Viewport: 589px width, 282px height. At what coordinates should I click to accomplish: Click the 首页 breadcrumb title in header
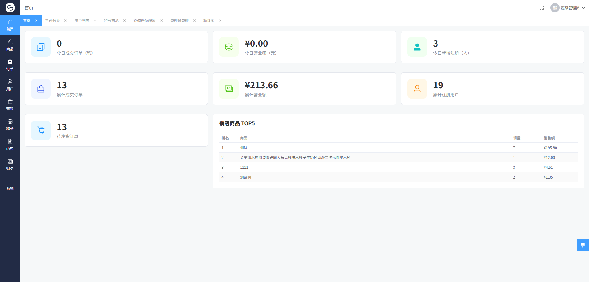tap(29, 8)
